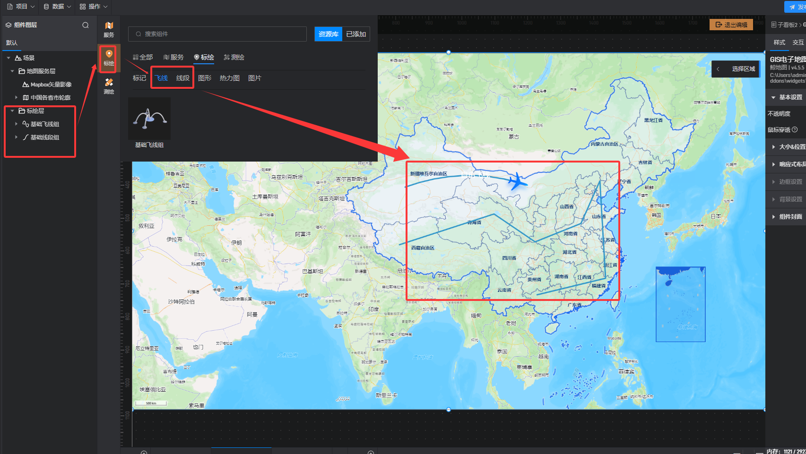Screen dimensions: 806x454
Task: Click the 选择区域 back arrow
Action: [x=718, y=69]
